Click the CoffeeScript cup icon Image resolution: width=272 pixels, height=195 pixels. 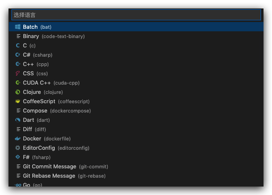18,101
